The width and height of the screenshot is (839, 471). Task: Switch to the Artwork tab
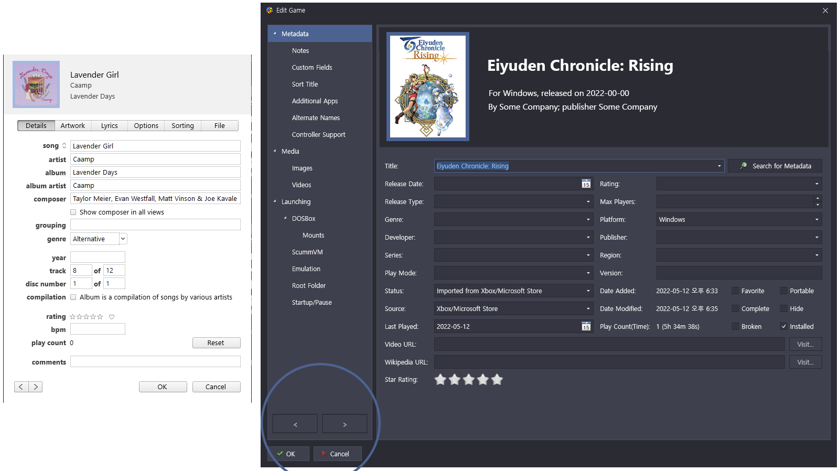click(73, 126)
